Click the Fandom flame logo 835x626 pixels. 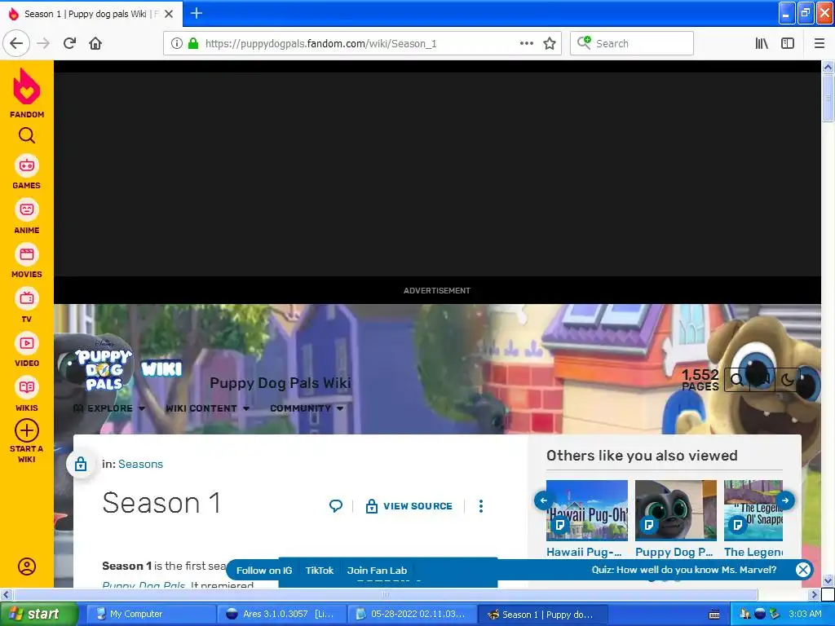click(27, 86)
